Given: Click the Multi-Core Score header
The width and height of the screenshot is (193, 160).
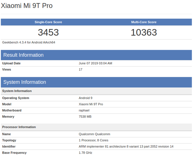Looking at the screenshot, I should pyautogui.click(x=144, y=22).
